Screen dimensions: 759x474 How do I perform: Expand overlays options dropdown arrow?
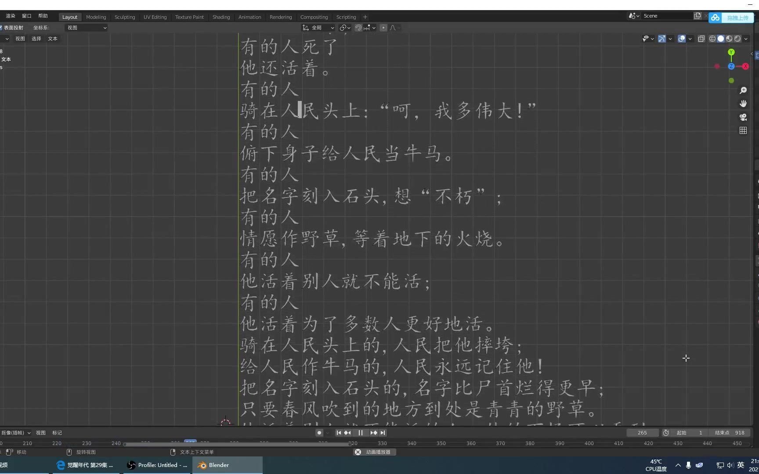click(690, 39)
